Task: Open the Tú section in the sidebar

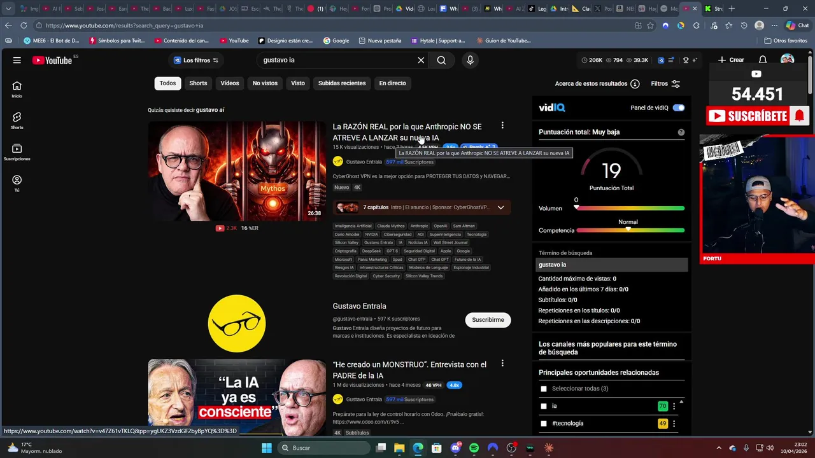Action: (x=17, y=183)
